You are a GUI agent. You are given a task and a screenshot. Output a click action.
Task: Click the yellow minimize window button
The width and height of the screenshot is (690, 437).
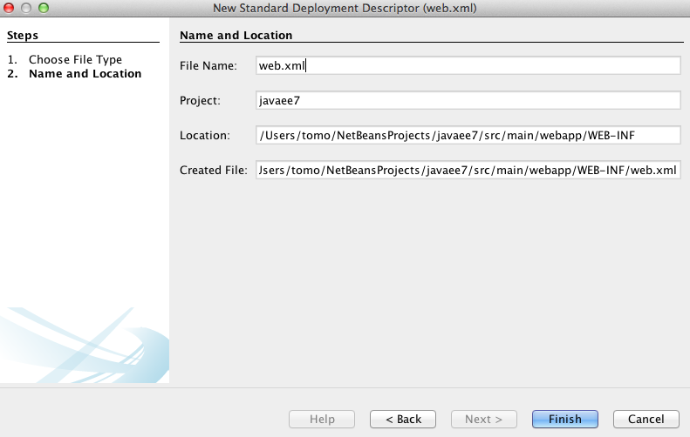[x=26, y=8]
